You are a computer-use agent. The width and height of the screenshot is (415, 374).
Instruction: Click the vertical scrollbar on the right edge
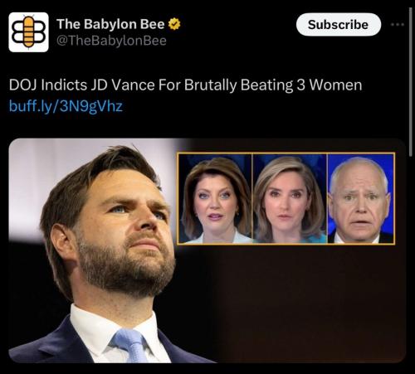coord(411,82)
